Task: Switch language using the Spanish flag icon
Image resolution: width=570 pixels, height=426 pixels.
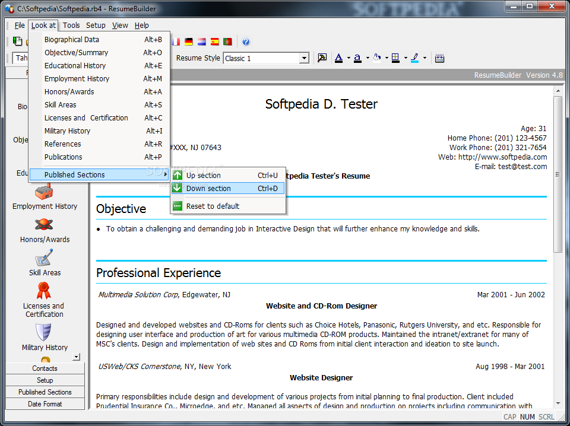Action: 215,42
